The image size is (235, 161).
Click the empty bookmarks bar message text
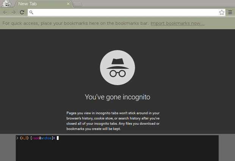[x=76, y=23]
